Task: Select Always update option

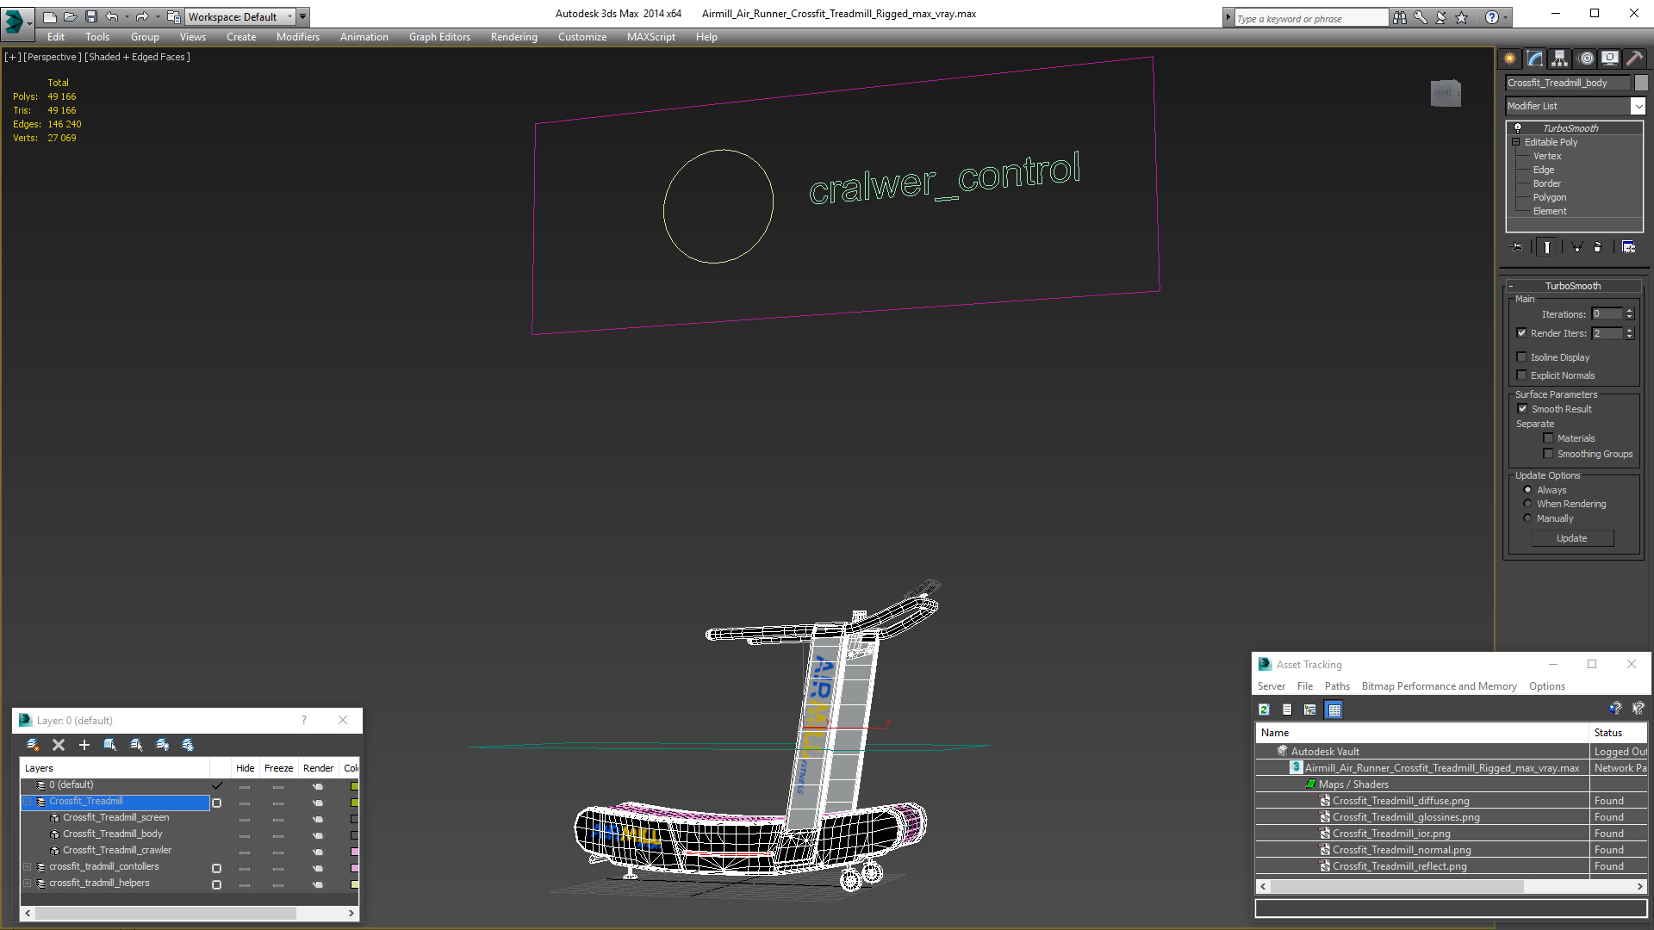Action: click(x=1527, y=490)
